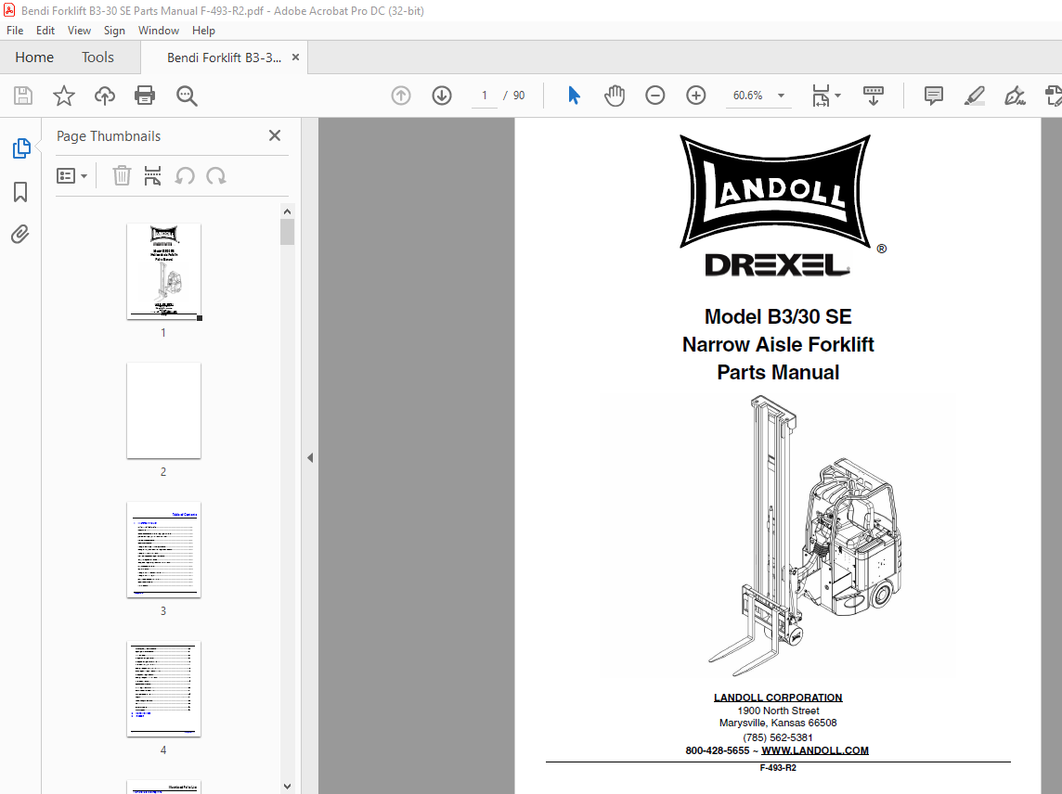Select the Highlight text pen tool
Image resolution: width=1062 pixels, height=794 pixels.
974,96
